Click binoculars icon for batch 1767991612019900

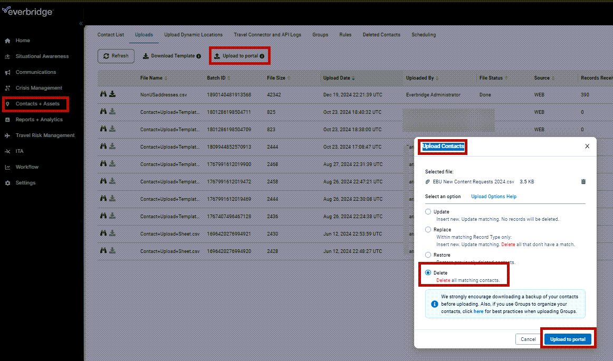click(x=103, y=163)
